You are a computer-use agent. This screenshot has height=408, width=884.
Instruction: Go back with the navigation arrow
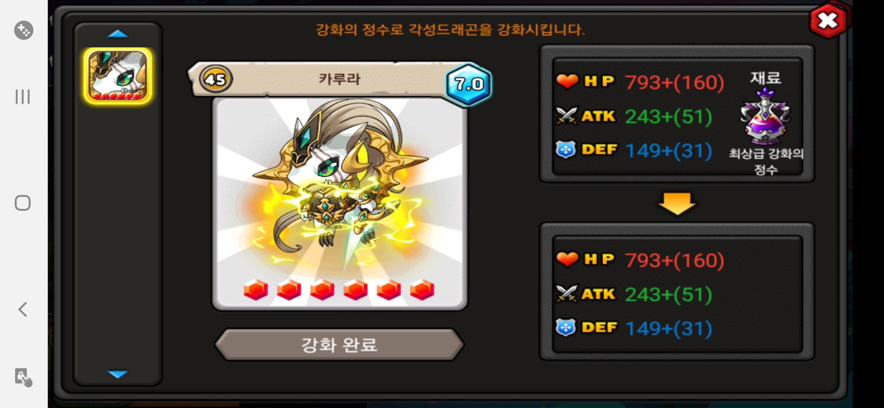click(x=23, y=309)
